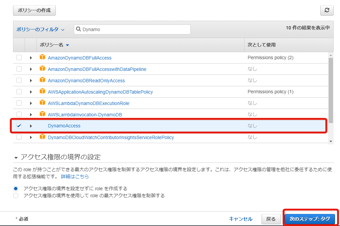Click the policy list scrollbar thumb

(331, 90)
